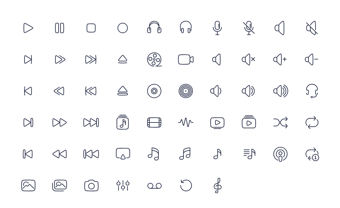Click the pause bars icon

click(x=60, y=28)
